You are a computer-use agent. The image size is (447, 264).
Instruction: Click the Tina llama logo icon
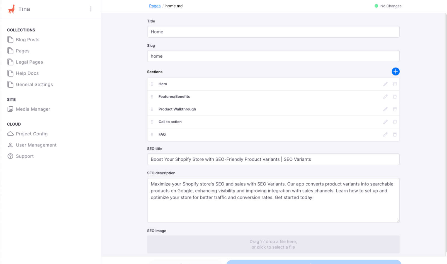11,9
